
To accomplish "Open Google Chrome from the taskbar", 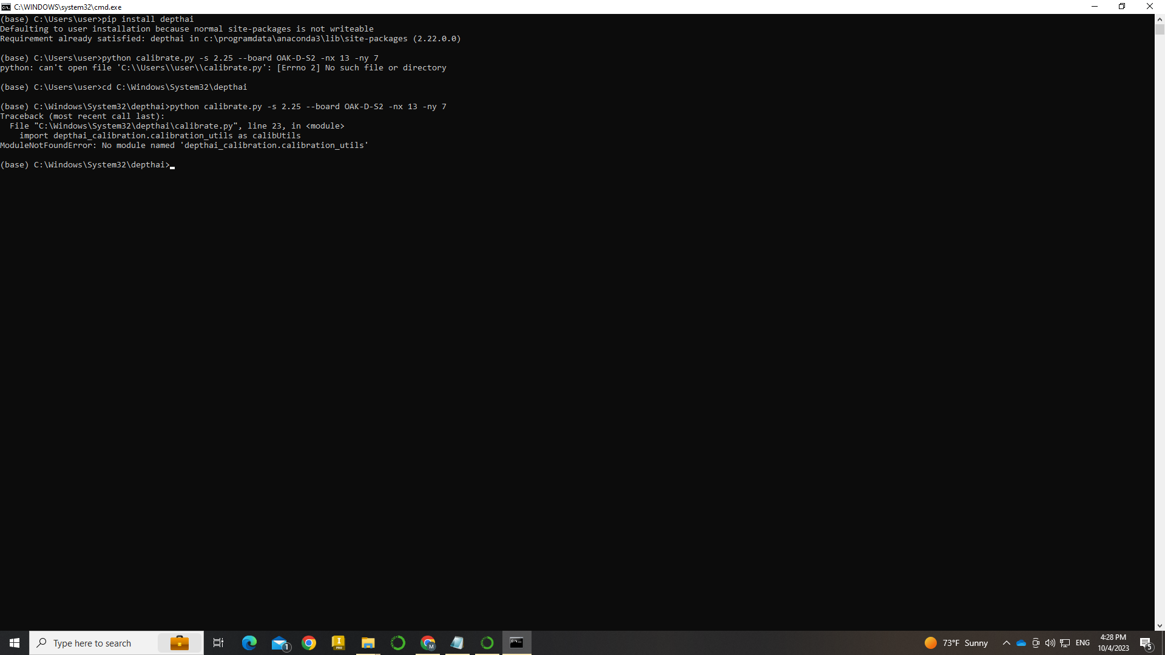I will (x=309, y=643).
